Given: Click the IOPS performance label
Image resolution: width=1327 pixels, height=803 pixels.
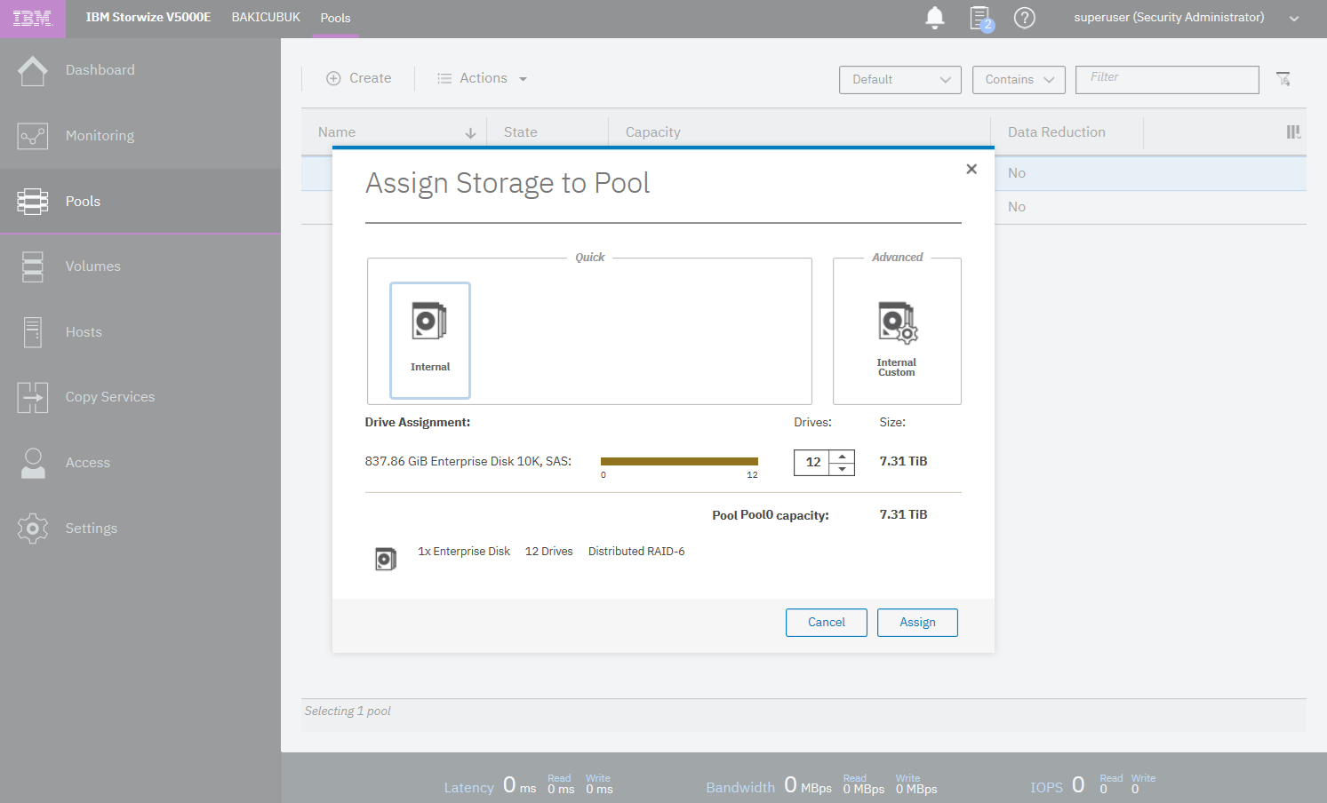Looking at the screenshot, I should click(1046, 788).
